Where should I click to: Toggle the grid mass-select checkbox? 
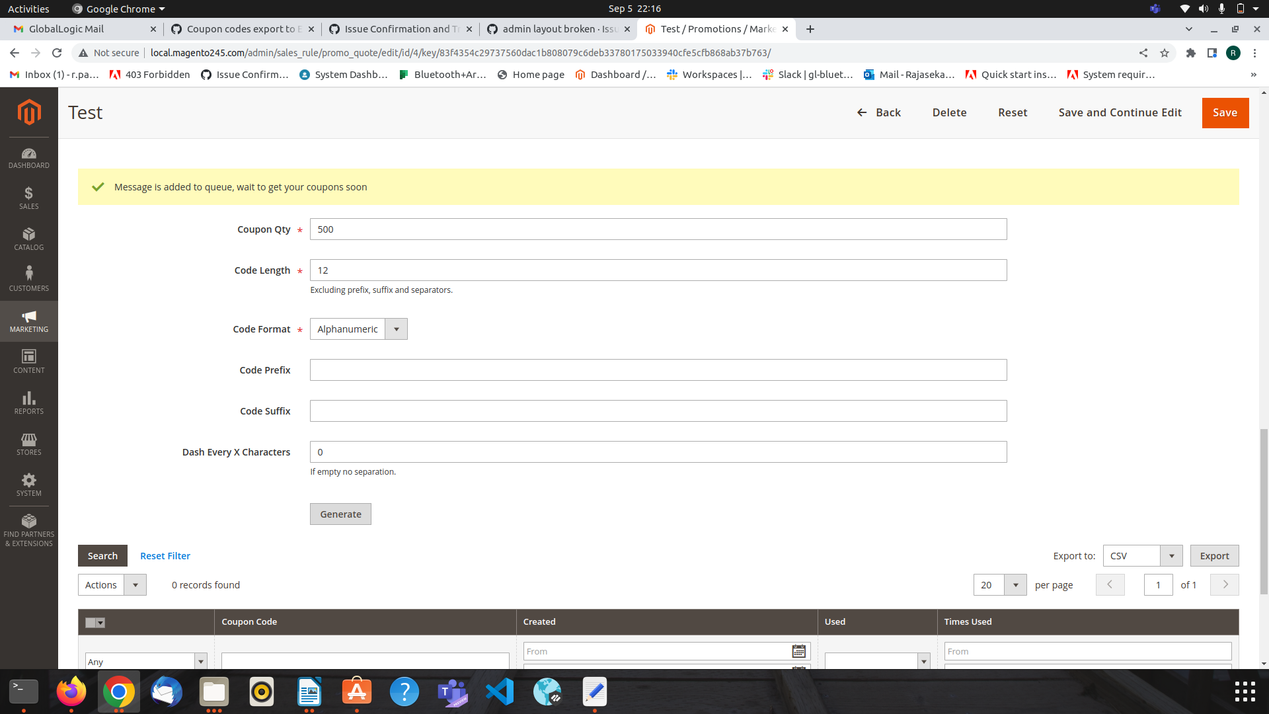point(91,622)
